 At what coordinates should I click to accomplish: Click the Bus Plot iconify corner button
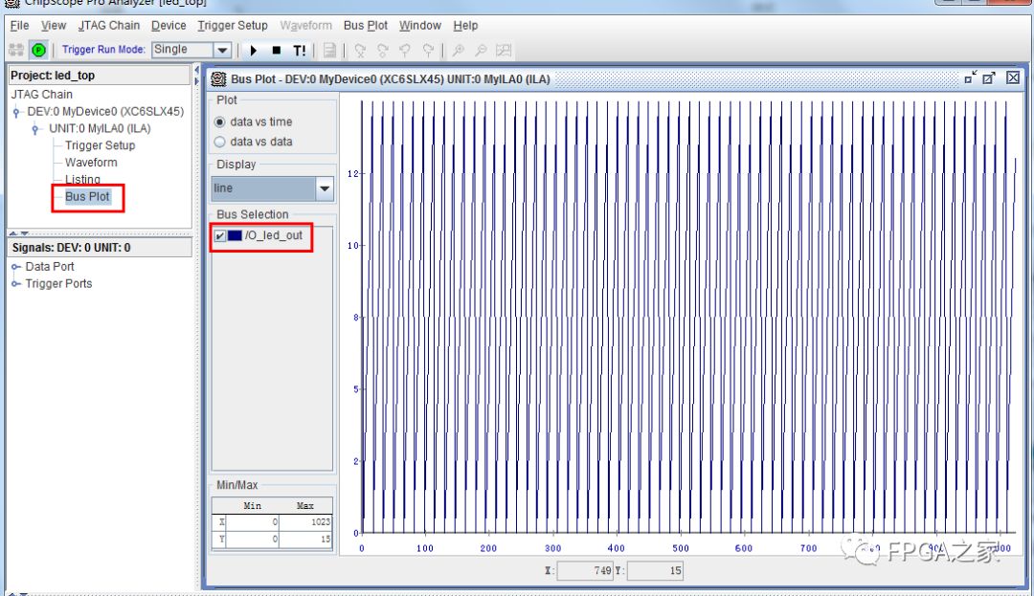970,77
